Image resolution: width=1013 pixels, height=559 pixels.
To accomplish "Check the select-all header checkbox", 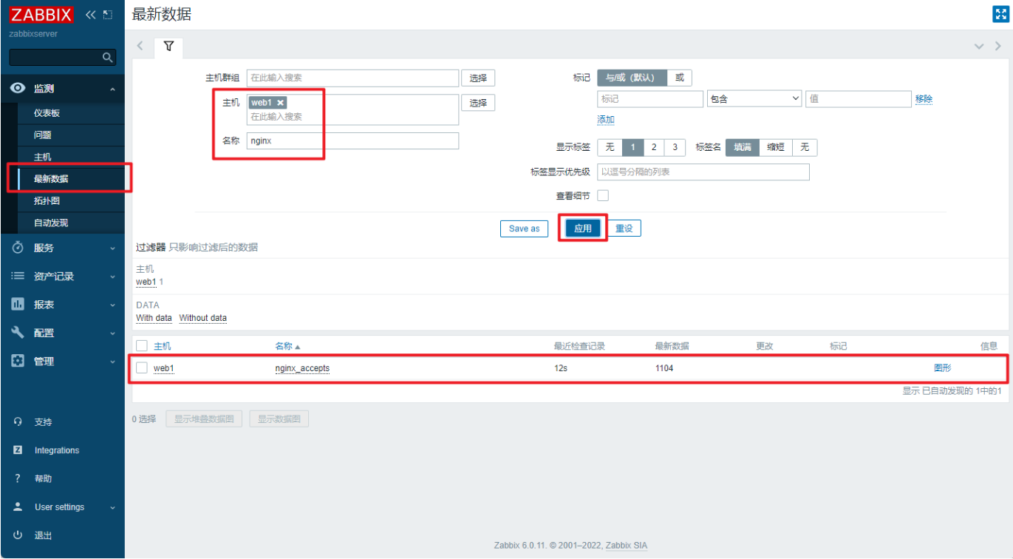I will pos(142,346).
